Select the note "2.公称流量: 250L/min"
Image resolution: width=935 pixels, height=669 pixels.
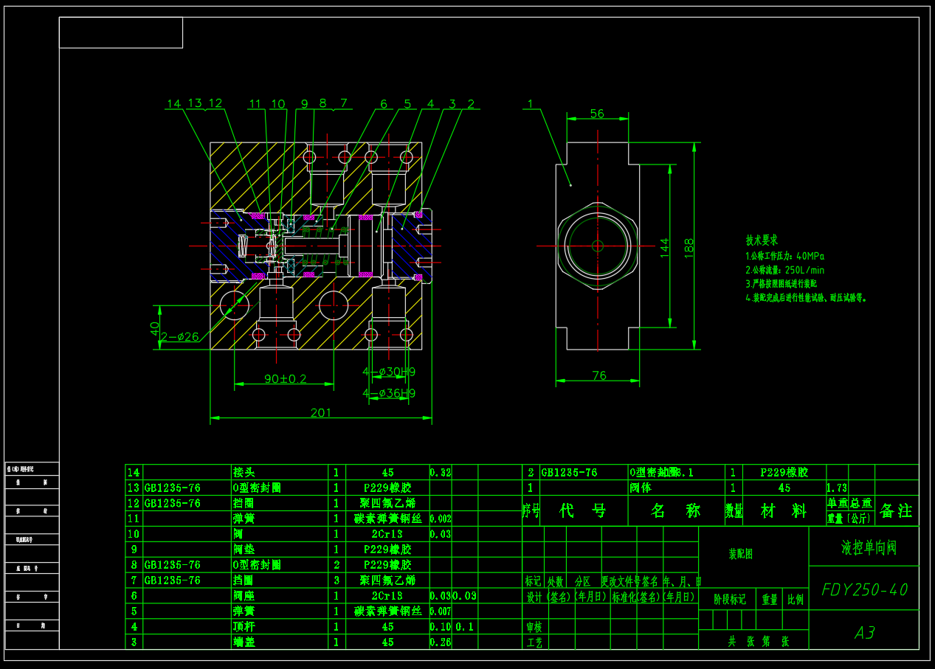click(x=784, y=270)
